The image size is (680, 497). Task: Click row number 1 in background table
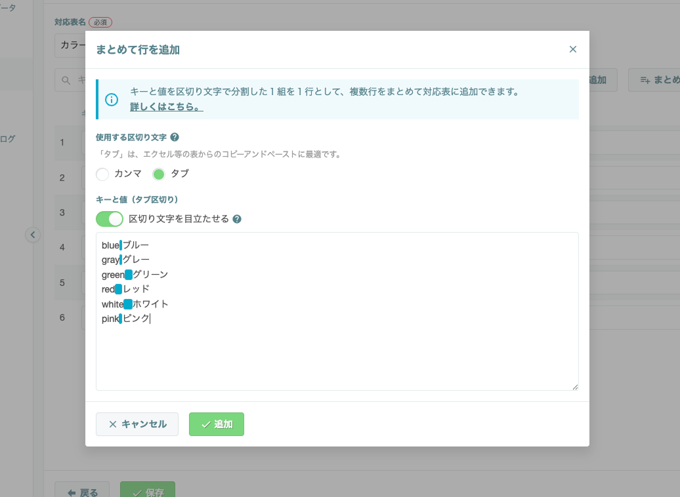(x=62, y=142)
